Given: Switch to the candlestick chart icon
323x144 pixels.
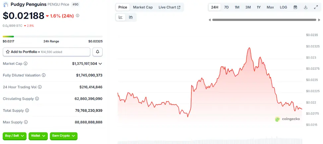Looking at the screenshot, I should pyautogui.click(x=131, y=17).
